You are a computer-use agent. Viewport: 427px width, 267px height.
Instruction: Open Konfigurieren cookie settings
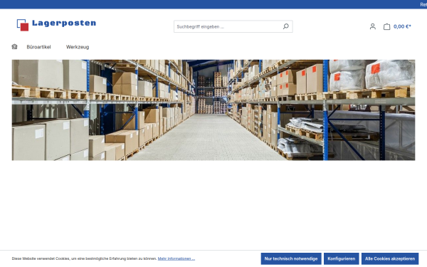point(341,258)
